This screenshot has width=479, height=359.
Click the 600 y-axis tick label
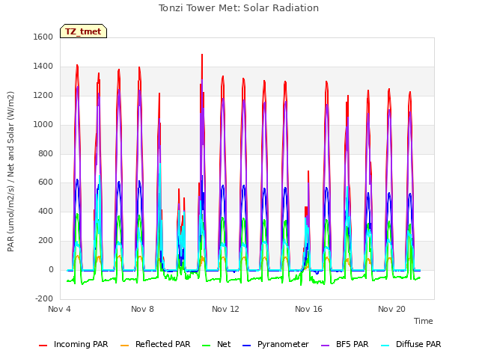(46, 182)
